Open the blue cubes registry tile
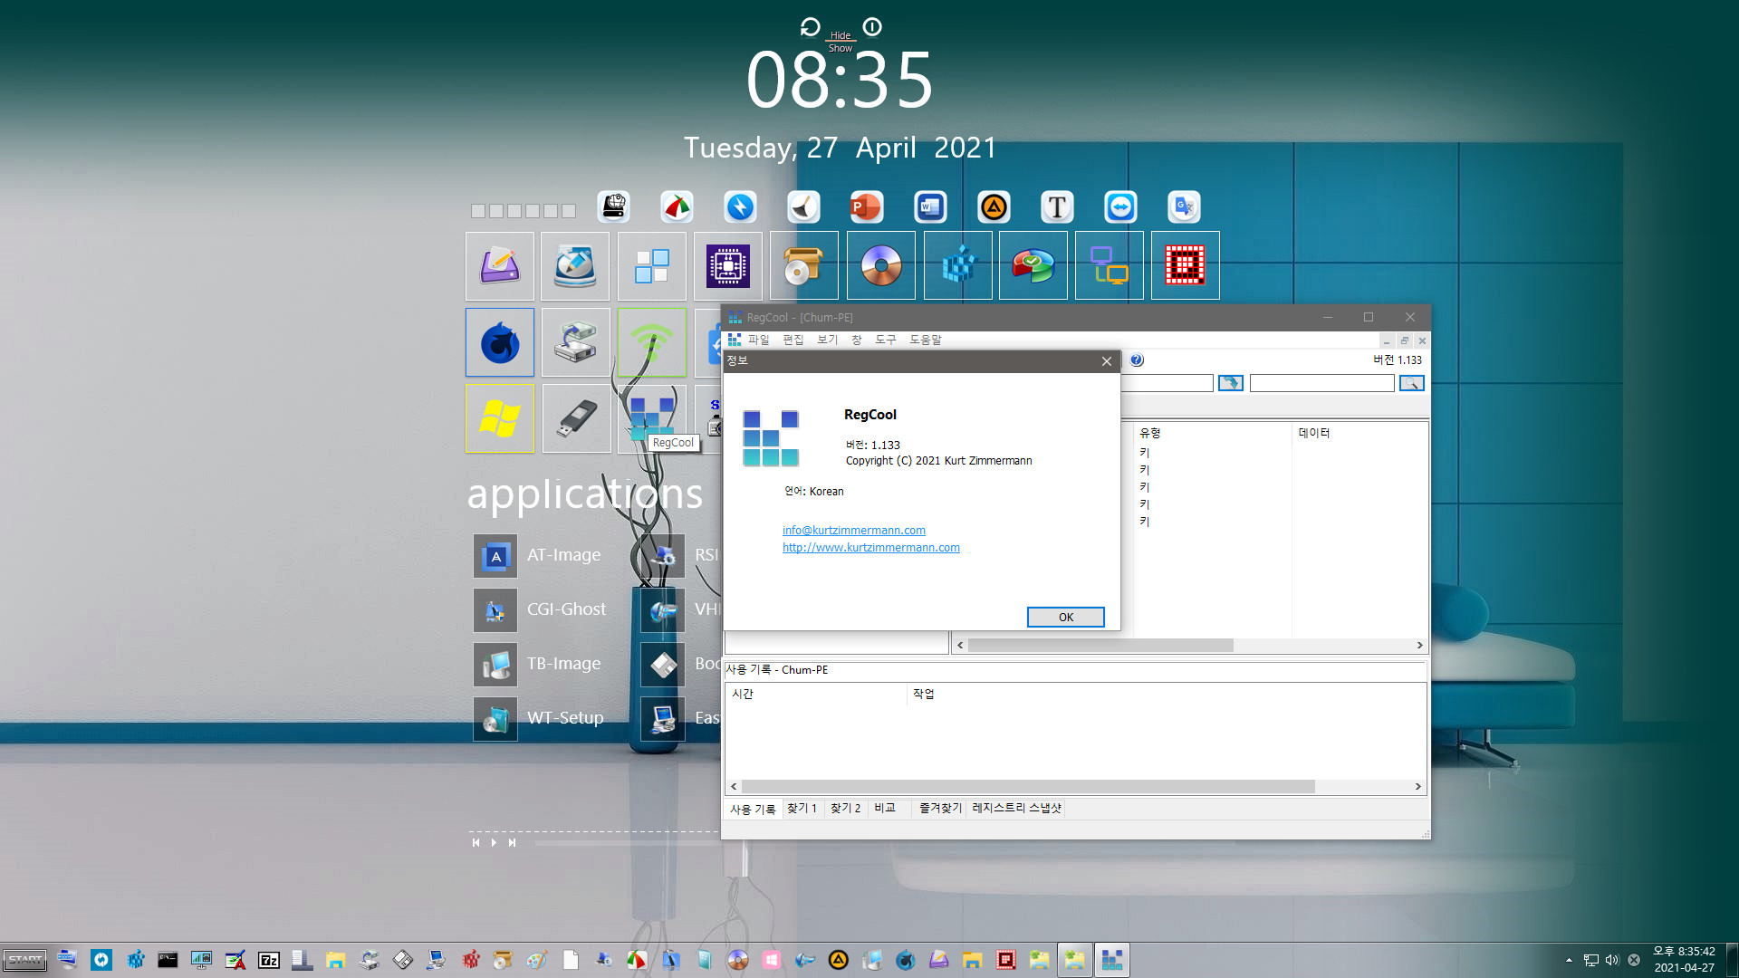The height and width of the screenshot is (978, 1739). click(x=958, y=265)
